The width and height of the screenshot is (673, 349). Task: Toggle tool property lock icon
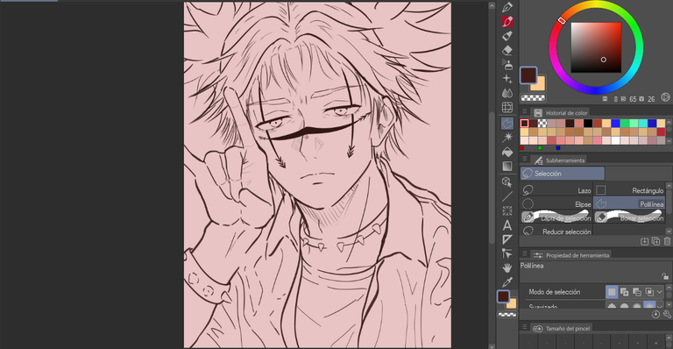tap(665, 276)
